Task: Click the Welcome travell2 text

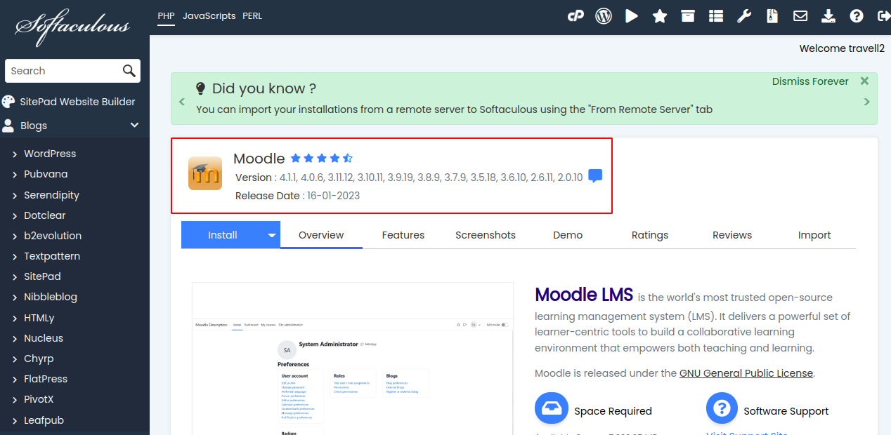Action: click(x=842, y=48)
